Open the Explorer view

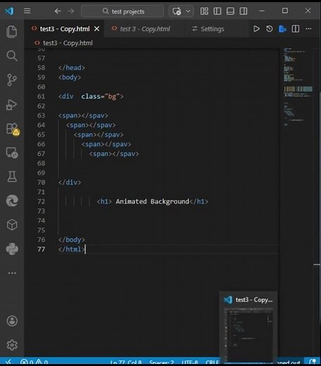tap(12, 32)
